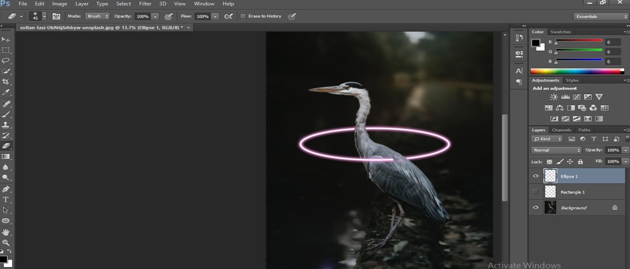The width and height of the screenshot is (630, 269).
Task: Select the Eraser tool in toolbox
Action: (x=6, y=146)
